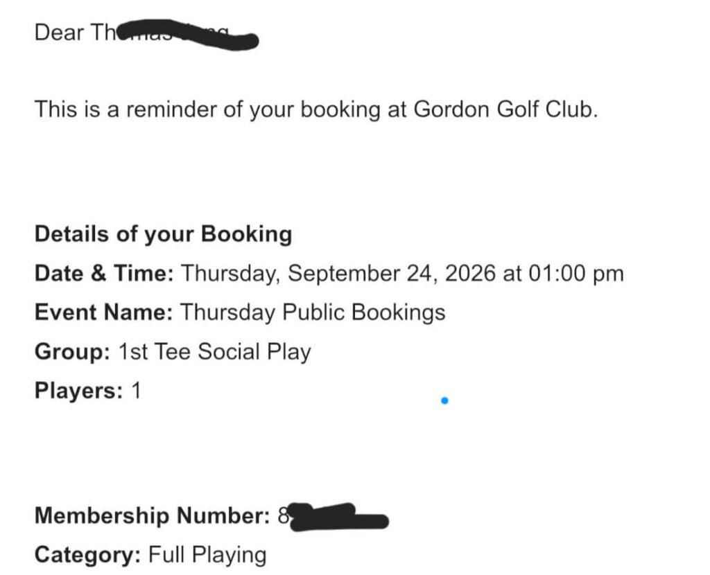
Task: Click the blacked-out recipient name scribble
Action: [183, 35]
